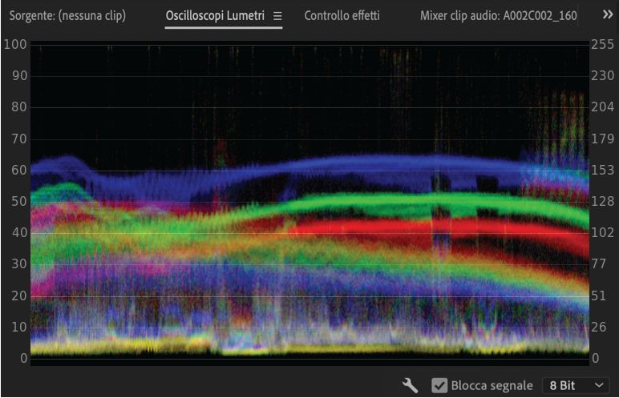This screenshot has width=619, height=398.
Task: Switch to the Sorgente (nessuna clip) tab
Action: pos(67,16)
